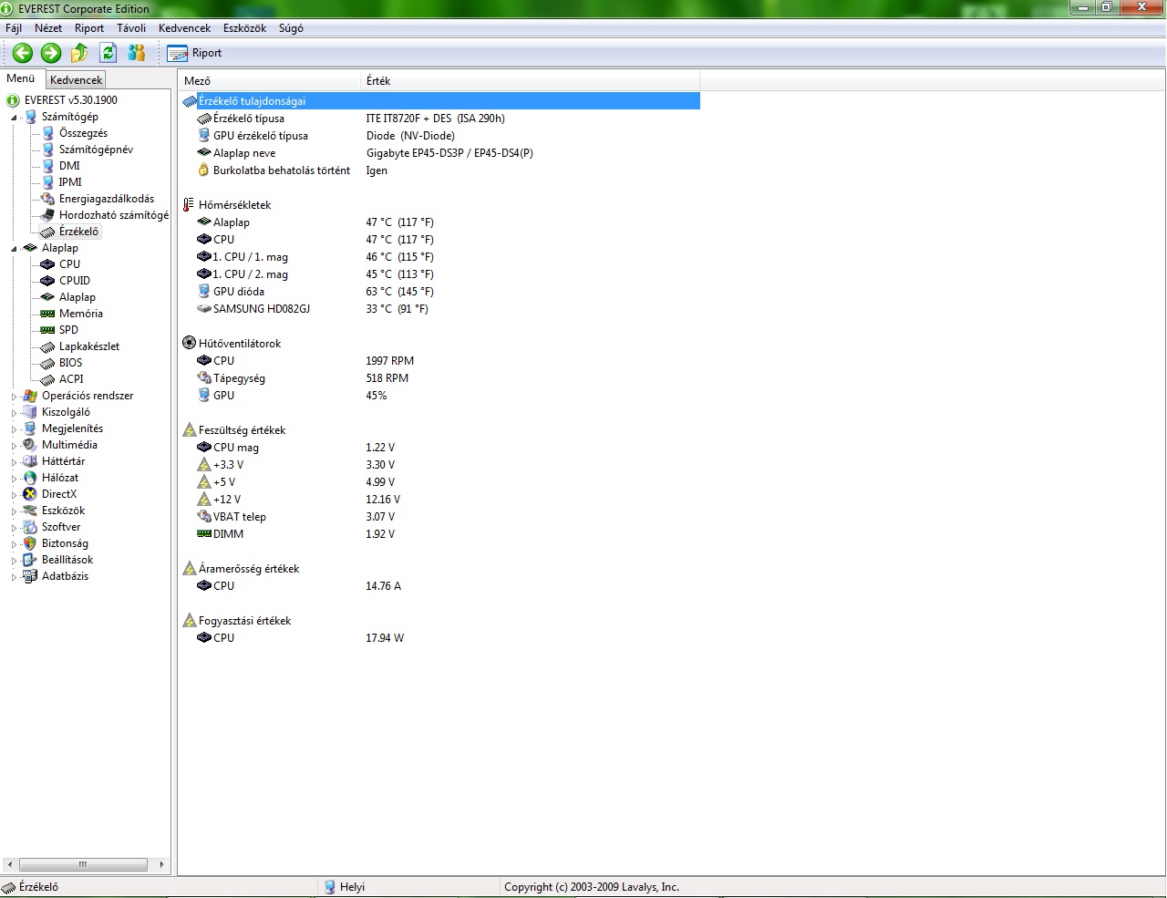This screenshot has width=1167, height=898.
Task: Expand the DirectX tree branch
Action: (x=14, y=495)
